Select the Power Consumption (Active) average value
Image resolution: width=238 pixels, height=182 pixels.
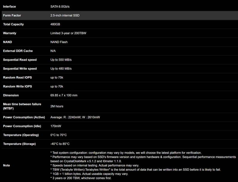(x=75, y=117)
